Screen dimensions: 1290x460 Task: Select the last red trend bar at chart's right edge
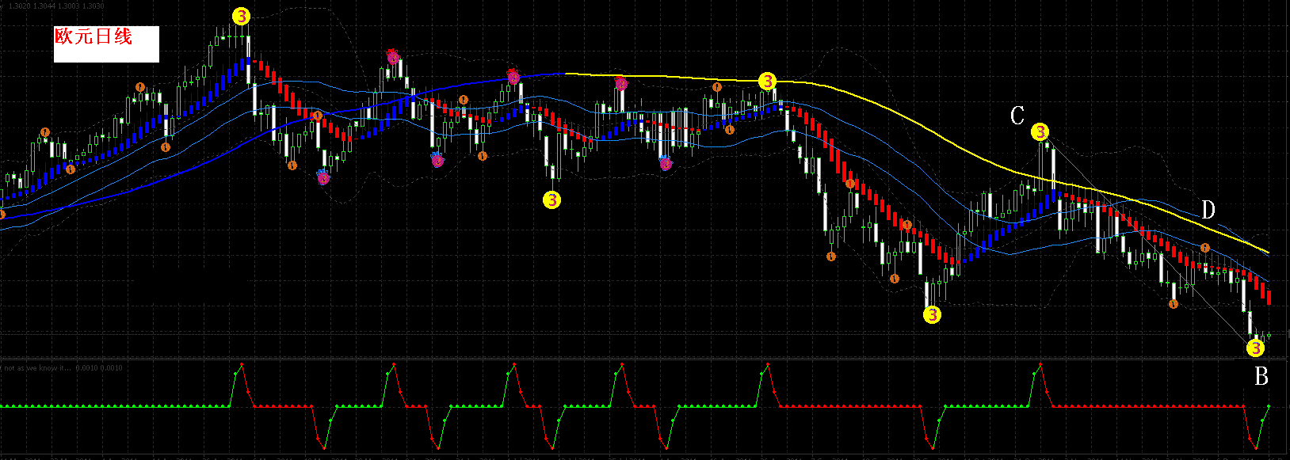1269,298
